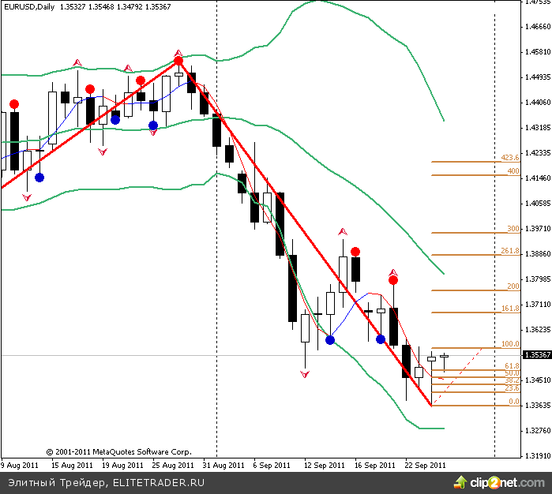Image resolution: width=552 pixels, height=494 pixels.
Task: Click the 0.0 Fibonacci base level label
Action: pos(513,402)
